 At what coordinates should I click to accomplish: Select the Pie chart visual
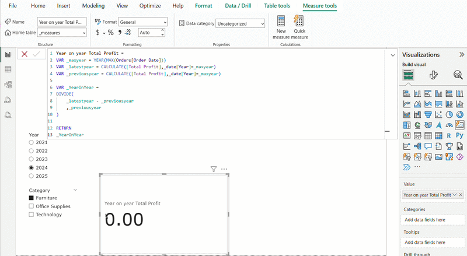click(x=449, y=115)
